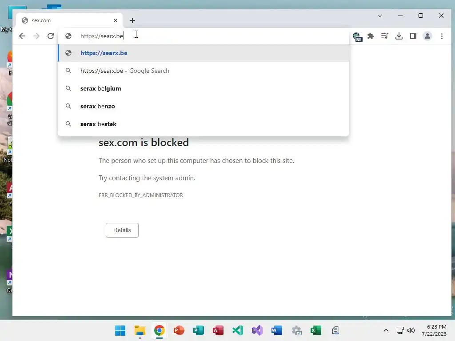
Task: Click the 'sex.com is blocked' heading text
Action: [144, 143]
